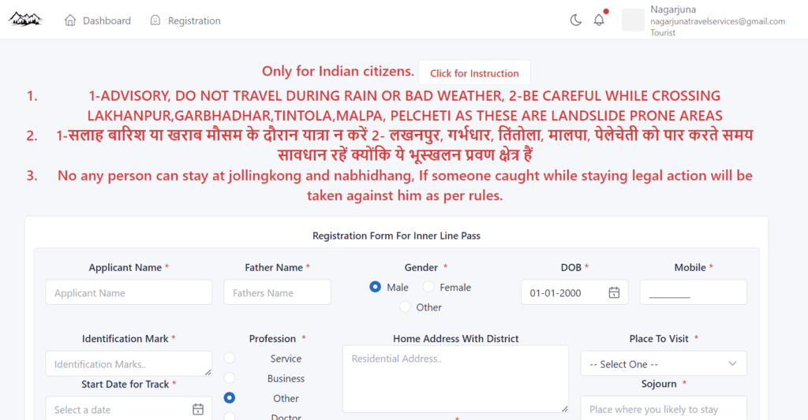Click the user avatar placeholder

633,20
